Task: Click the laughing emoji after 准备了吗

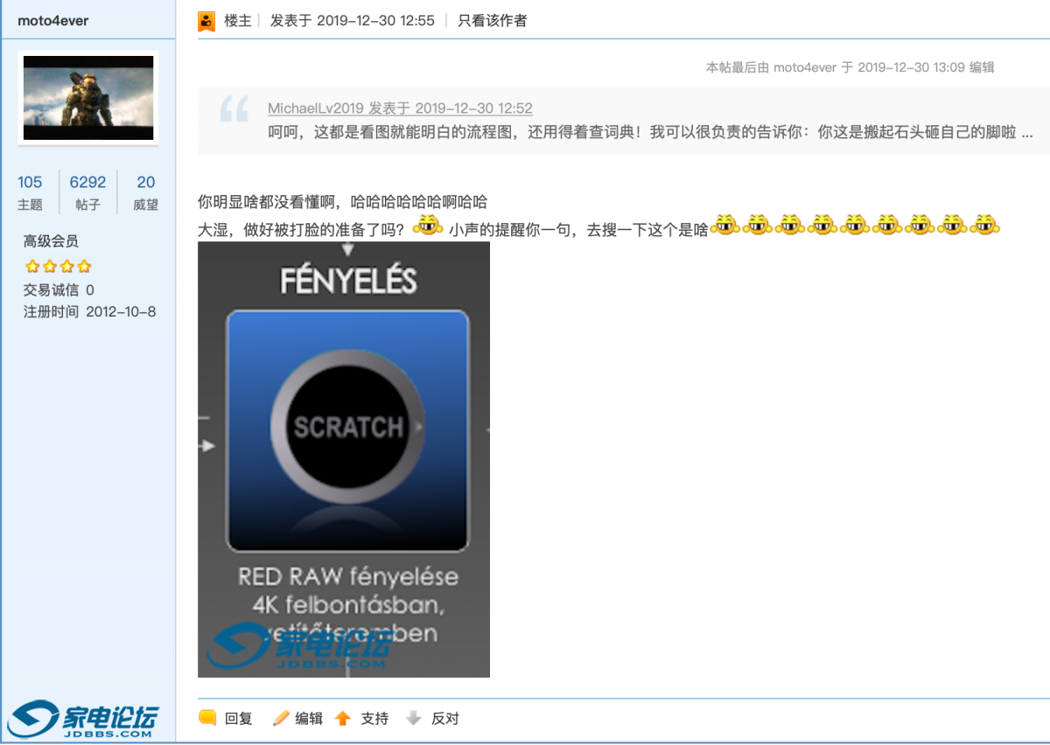Action: pyautogui.click(x=427, y=226)
